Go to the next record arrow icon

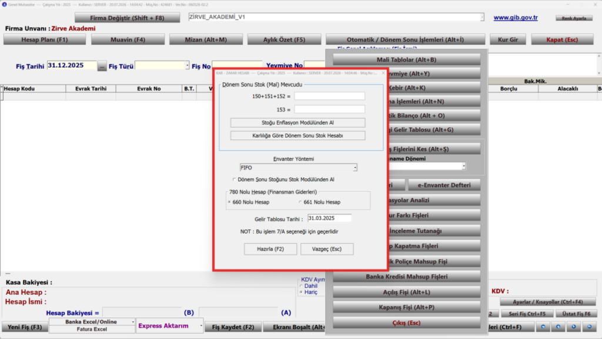click(x=574, y=327)
